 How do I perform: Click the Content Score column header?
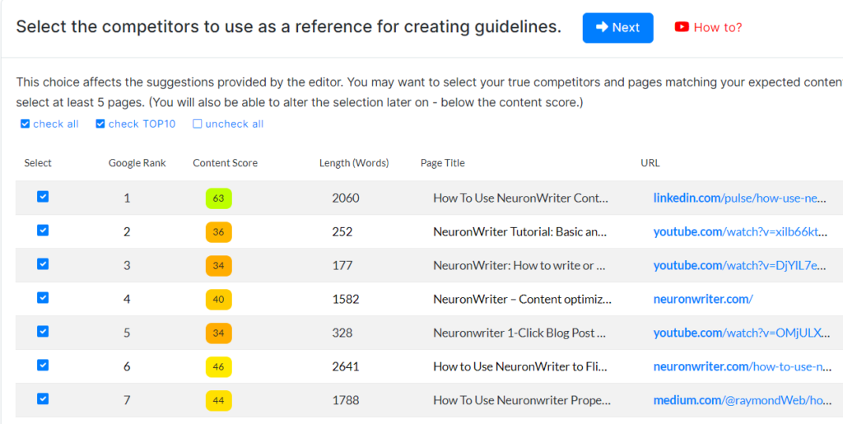pyautogui.click(x=225, y=163)
